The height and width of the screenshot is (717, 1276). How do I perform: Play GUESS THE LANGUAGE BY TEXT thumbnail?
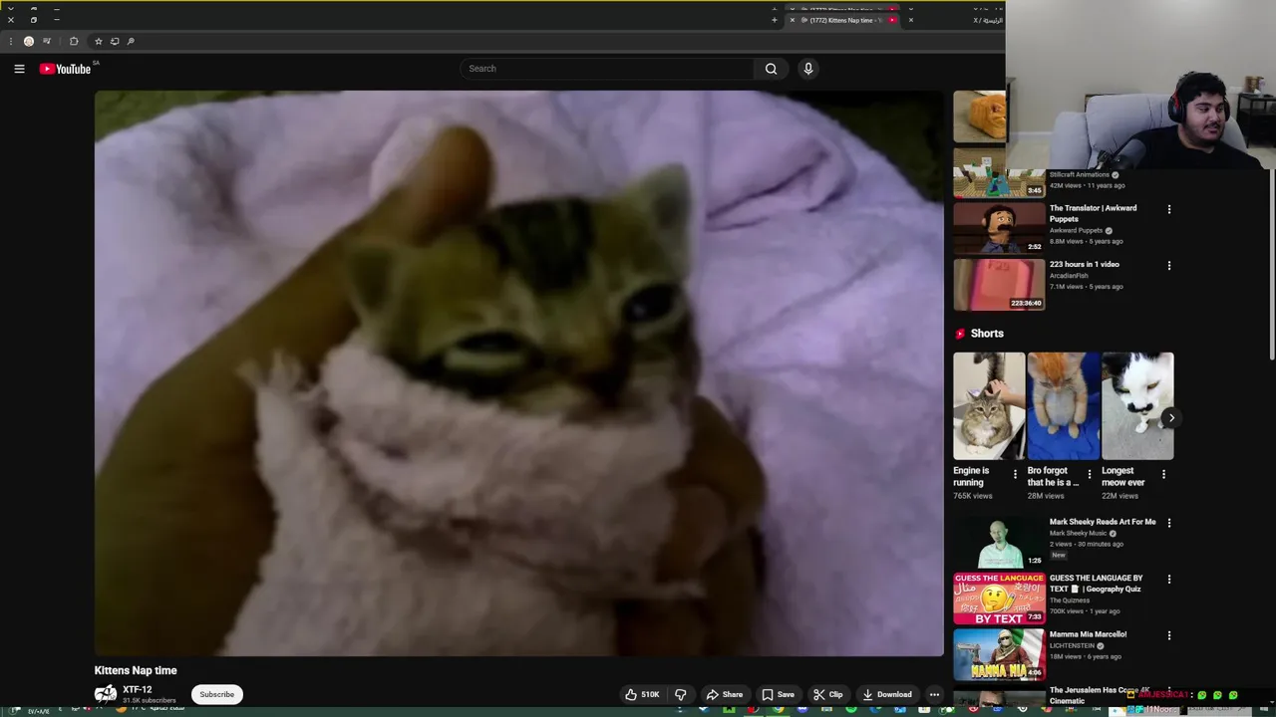pos(999,598)
